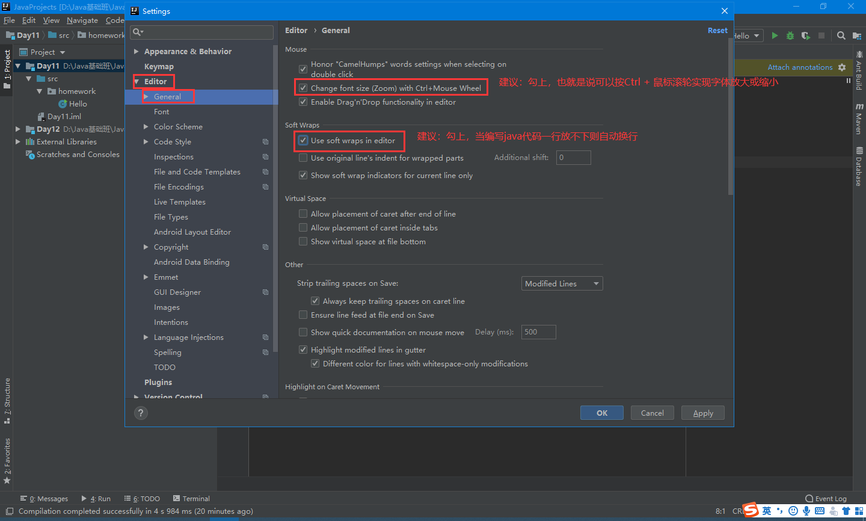Enable Allow placement of caret after end of line
866x521 pixels.
(303, 214)
